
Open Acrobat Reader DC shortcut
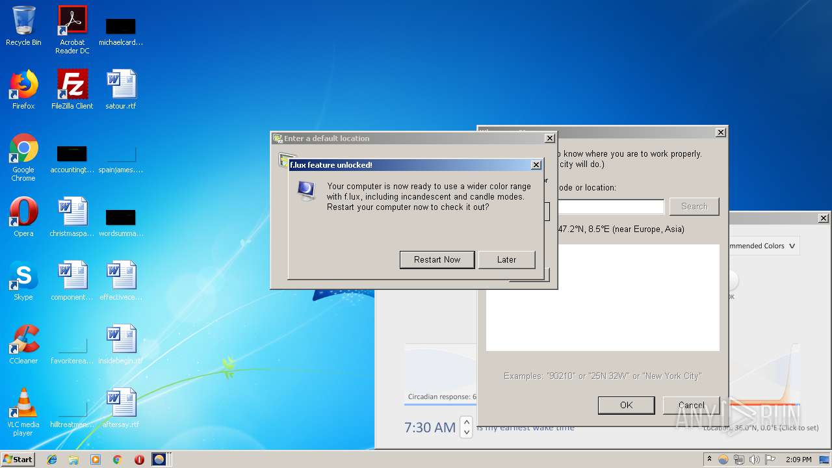pyautogui.click(x=72, y=30)
